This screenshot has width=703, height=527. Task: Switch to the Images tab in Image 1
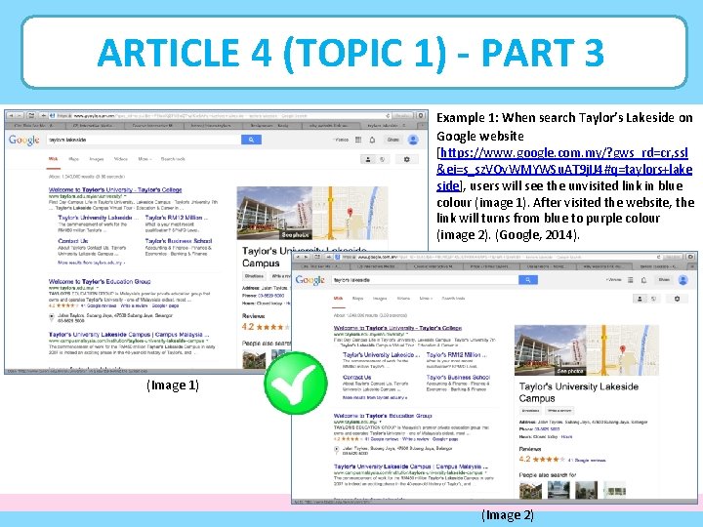pos(97,159)
